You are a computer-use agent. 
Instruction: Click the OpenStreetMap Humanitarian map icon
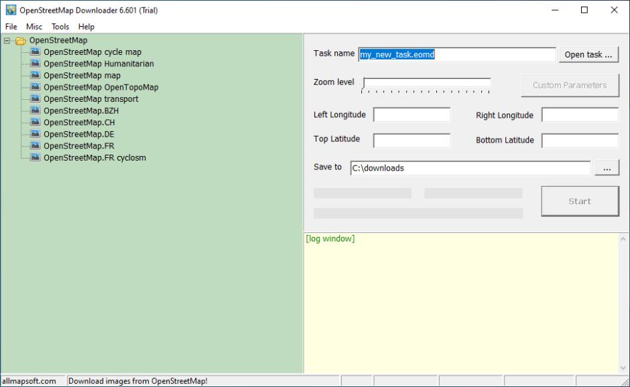(36, 64)
